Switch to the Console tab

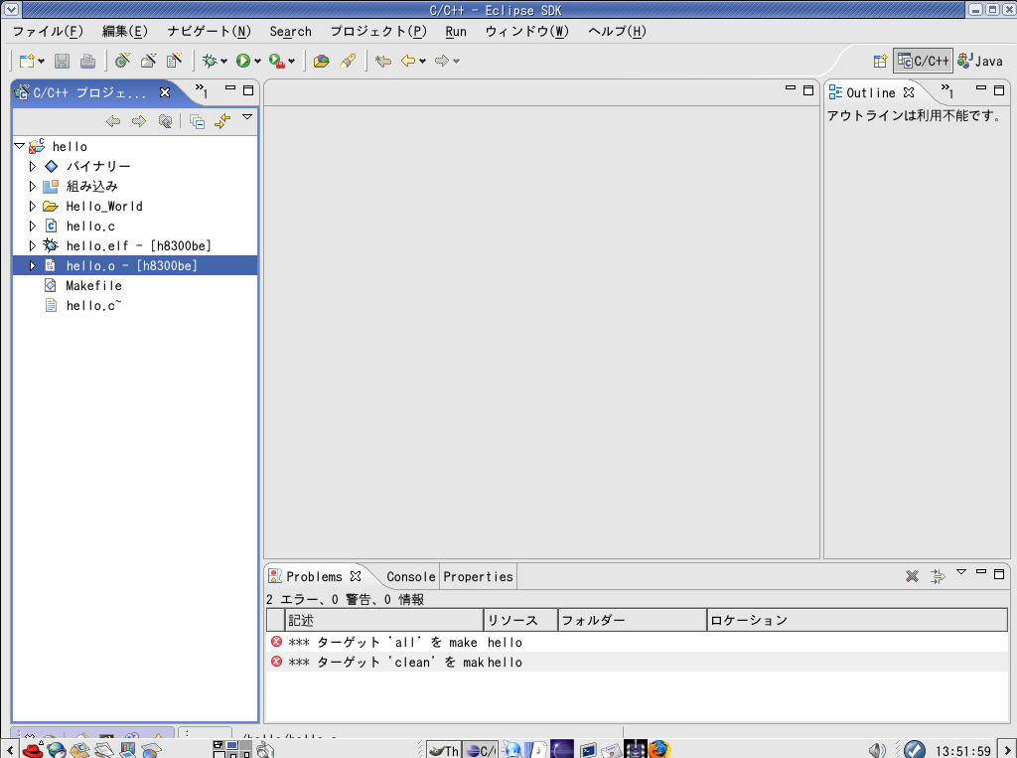point(410,577)
